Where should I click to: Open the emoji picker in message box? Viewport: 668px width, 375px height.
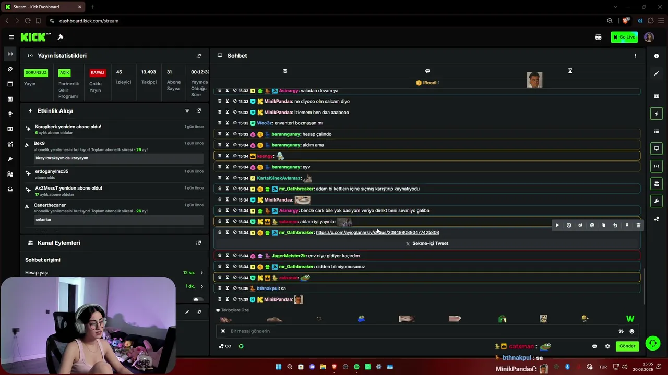[631, 331]
